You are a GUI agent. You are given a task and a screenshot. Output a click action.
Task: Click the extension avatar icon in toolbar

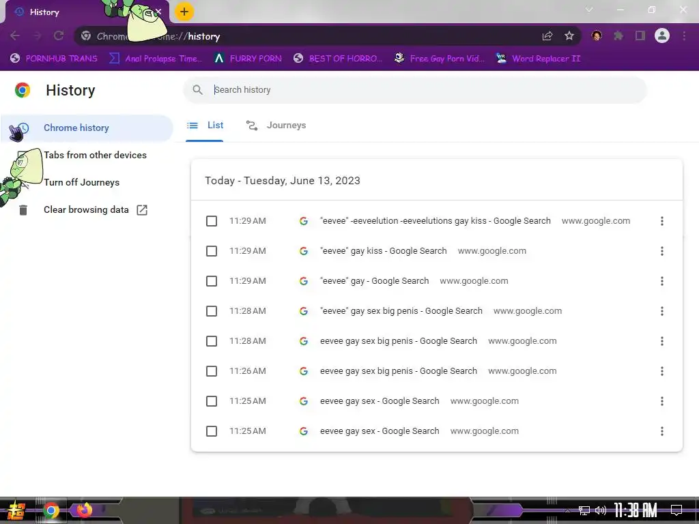pyautogui.click(x=597, y=35)
